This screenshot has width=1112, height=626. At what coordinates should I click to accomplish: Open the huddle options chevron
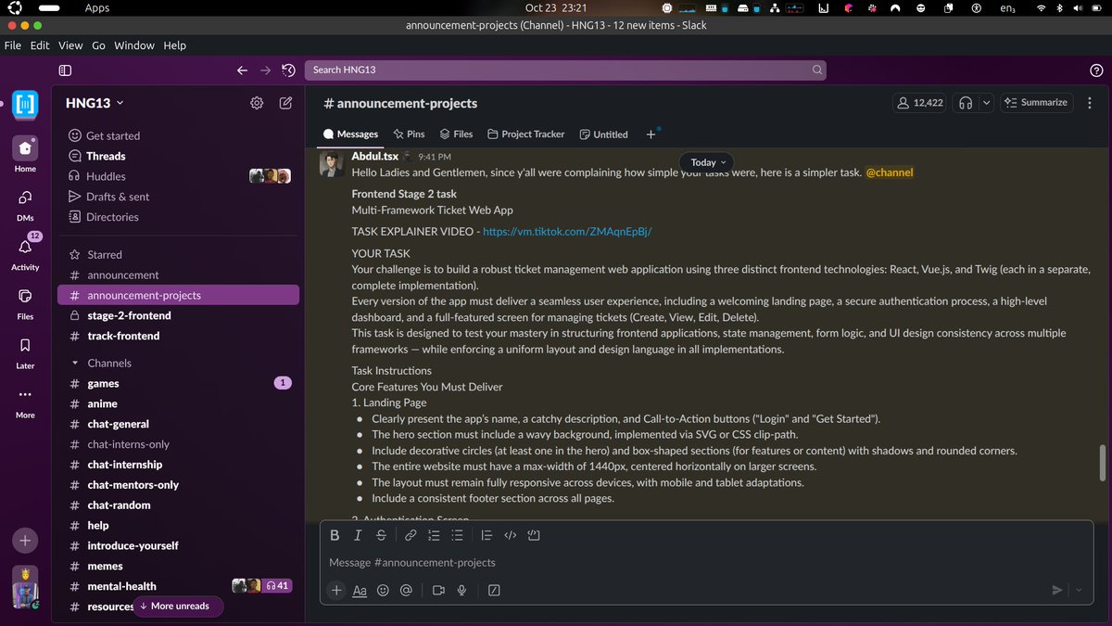pyautogui.click(x=986, y=103)
